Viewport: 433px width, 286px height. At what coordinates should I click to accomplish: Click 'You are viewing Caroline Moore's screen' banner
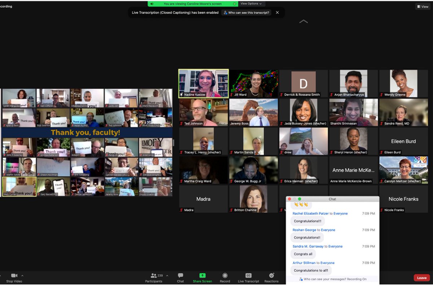193,4
